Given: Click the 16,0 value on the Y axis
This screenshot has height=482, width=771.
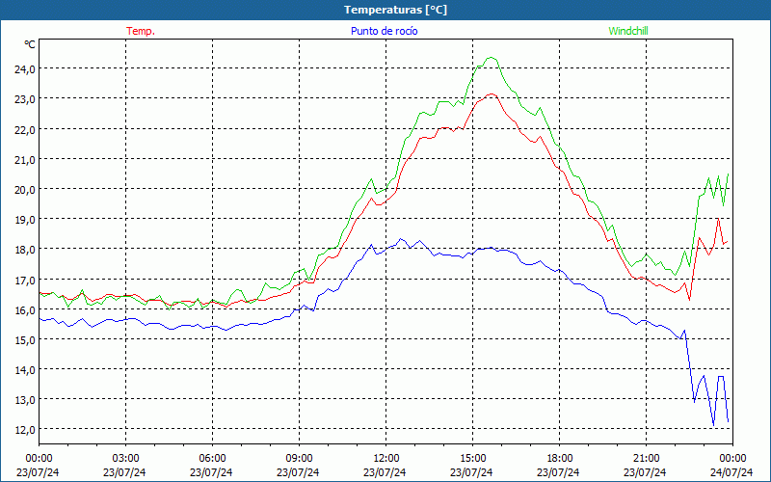Looking at the screenshot, I should click(25, 309).
